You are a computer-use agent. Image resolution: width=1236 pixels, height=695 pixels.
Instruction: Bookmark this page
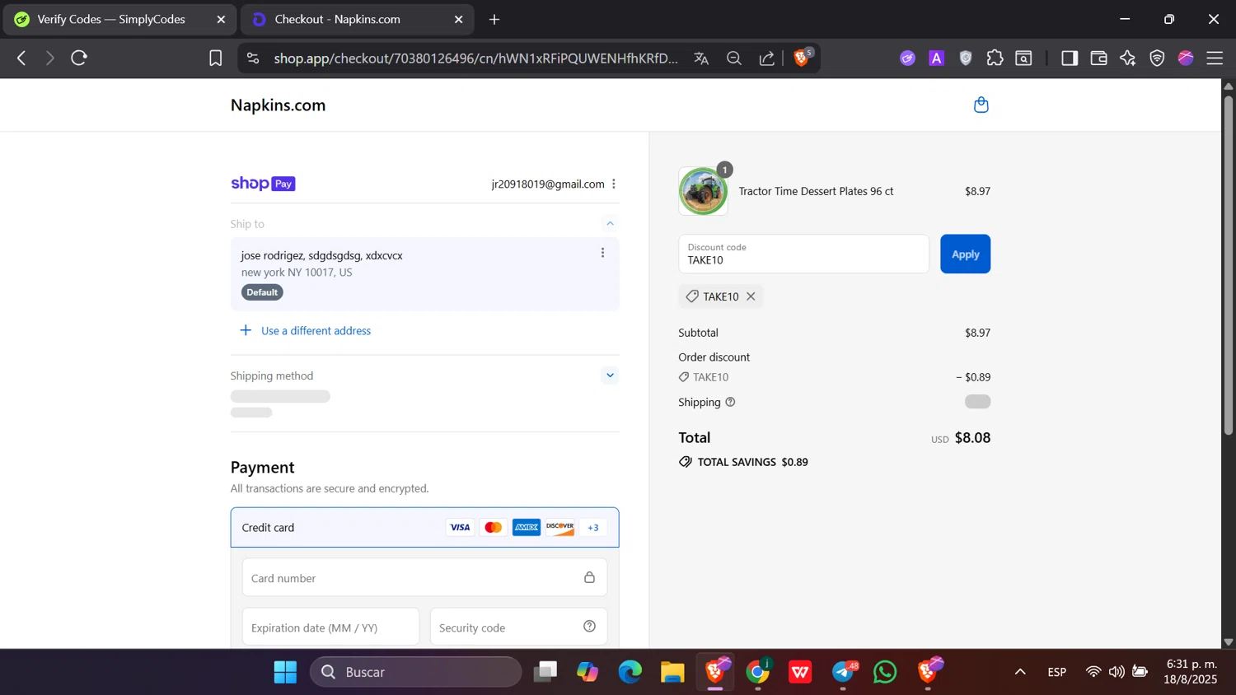pyautogui.click(x=215, y=58)
